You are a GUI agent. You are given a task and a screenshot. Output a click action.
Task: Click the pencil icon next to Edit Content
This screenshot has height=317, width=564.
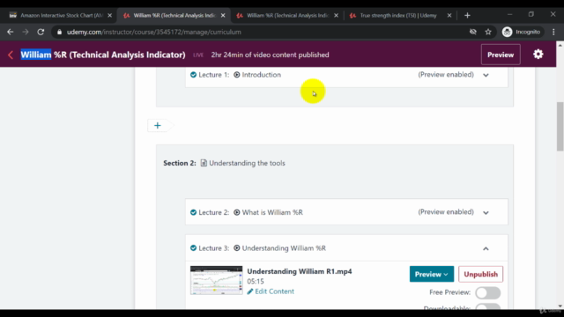(x=250, y=291)
